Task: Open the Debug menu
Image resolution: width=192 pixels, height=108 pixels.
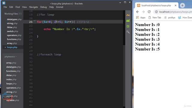Action: (43, 7)
